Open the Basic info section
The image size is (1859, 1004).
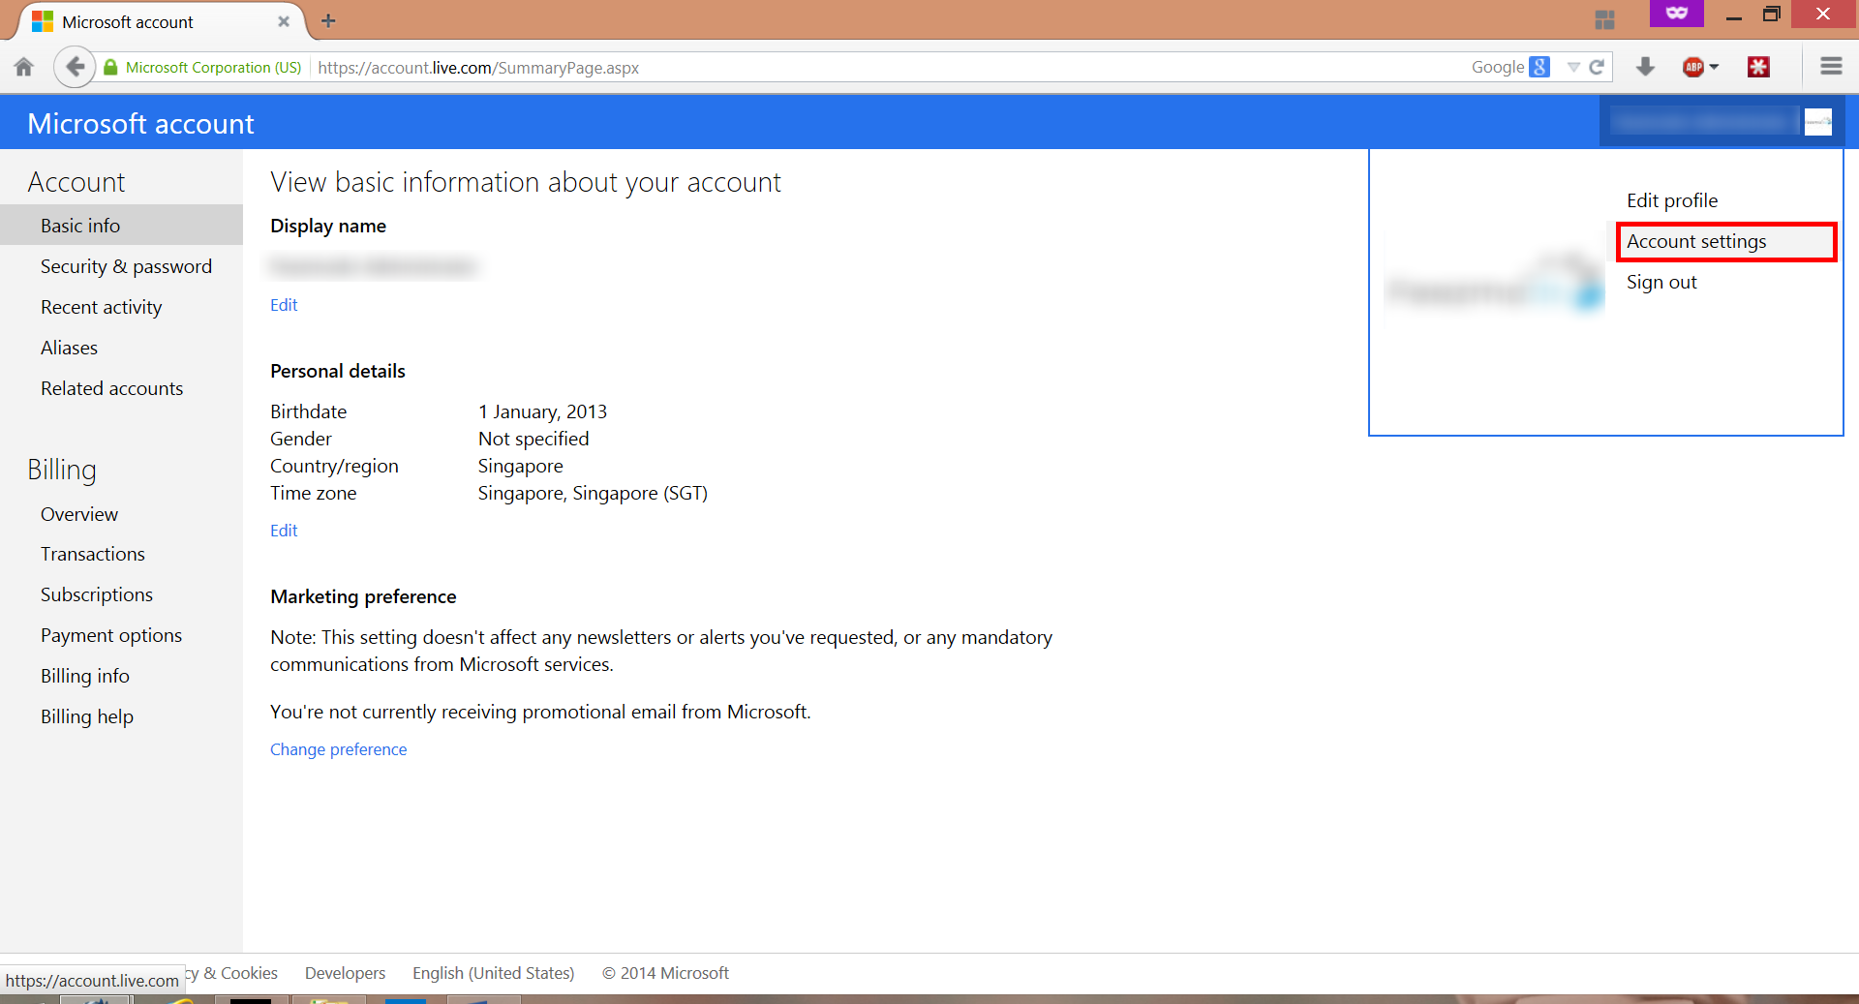pos(121,225)
